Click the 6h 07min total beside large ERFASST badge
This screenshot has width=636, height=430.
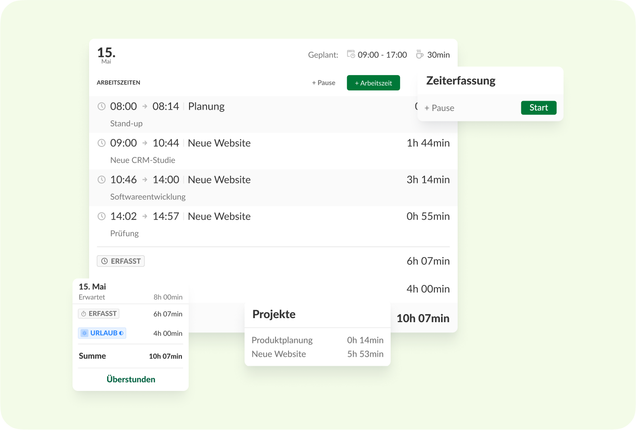pyautogui.click(x=428, y=261)
